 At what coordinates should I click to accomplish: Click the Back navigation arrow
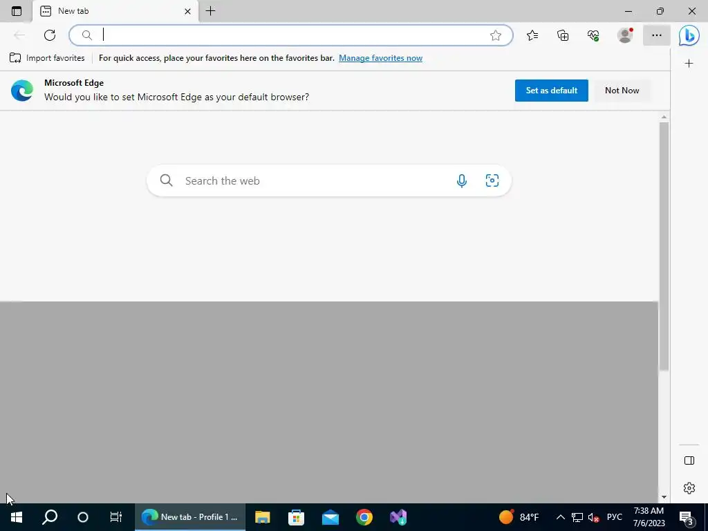(x=19, y=35)
